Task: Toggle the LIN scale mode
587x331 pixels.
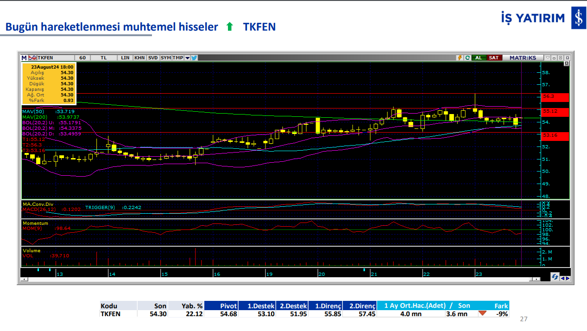Action: [x=125, y=58]
